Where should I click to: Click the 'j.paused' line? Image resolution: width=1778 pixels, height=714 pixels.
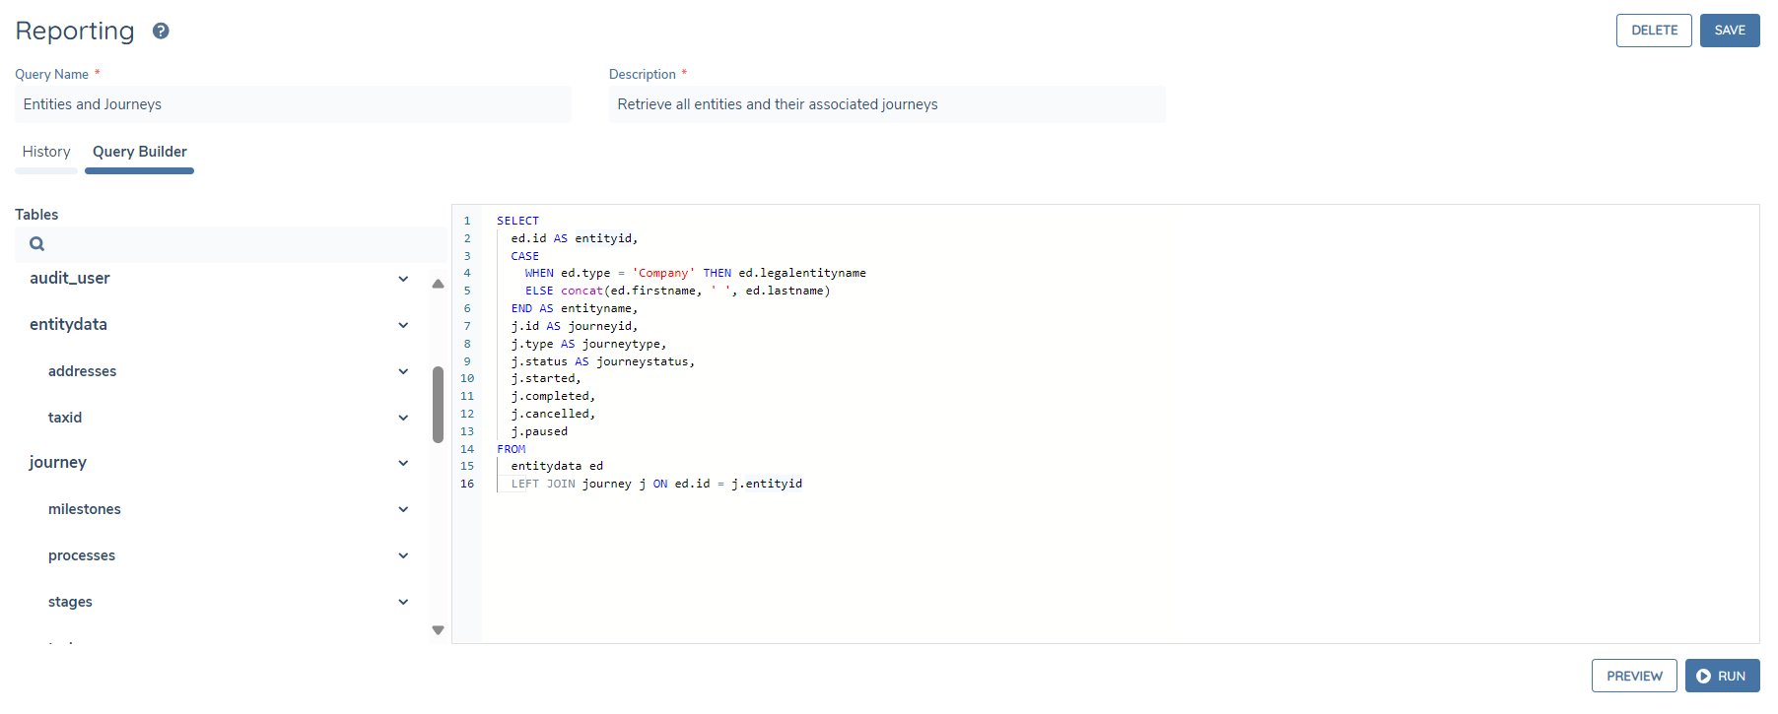539,431
